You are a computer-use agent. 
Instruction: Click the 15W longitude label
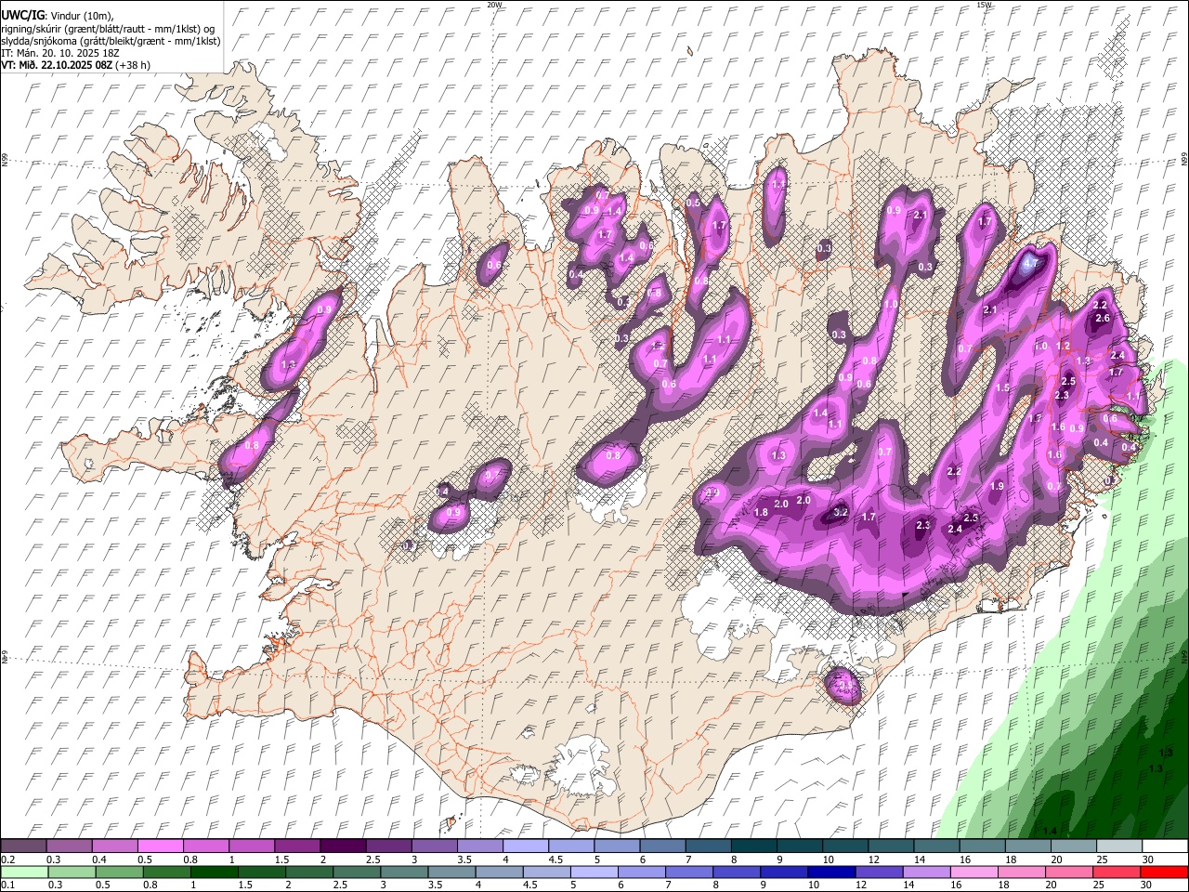pos(984,5)
